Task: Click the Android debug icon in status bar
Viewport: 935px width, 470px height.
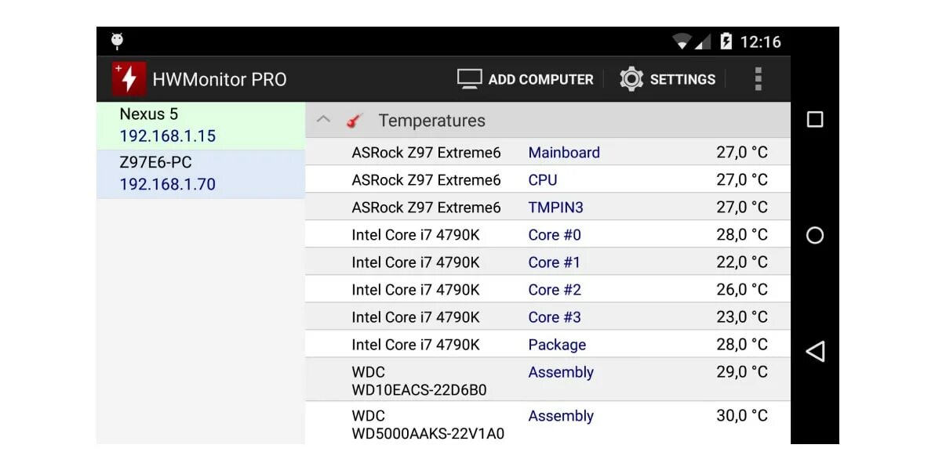Action: [117, 41]
